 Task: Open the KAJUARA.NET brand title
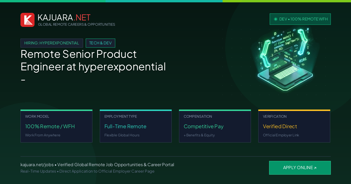(64, 18)
